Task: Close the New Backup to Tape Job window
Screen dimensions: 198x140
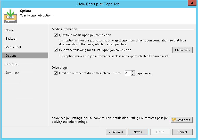Action: coord(191,3)
